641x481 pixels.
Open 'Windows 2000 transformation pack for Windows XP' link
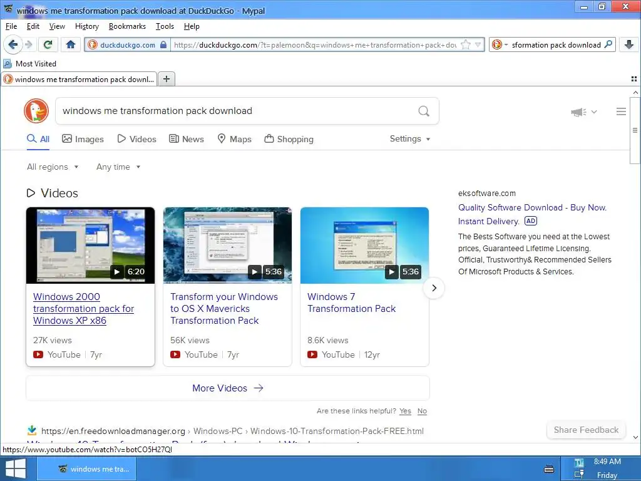pos(83,308)
